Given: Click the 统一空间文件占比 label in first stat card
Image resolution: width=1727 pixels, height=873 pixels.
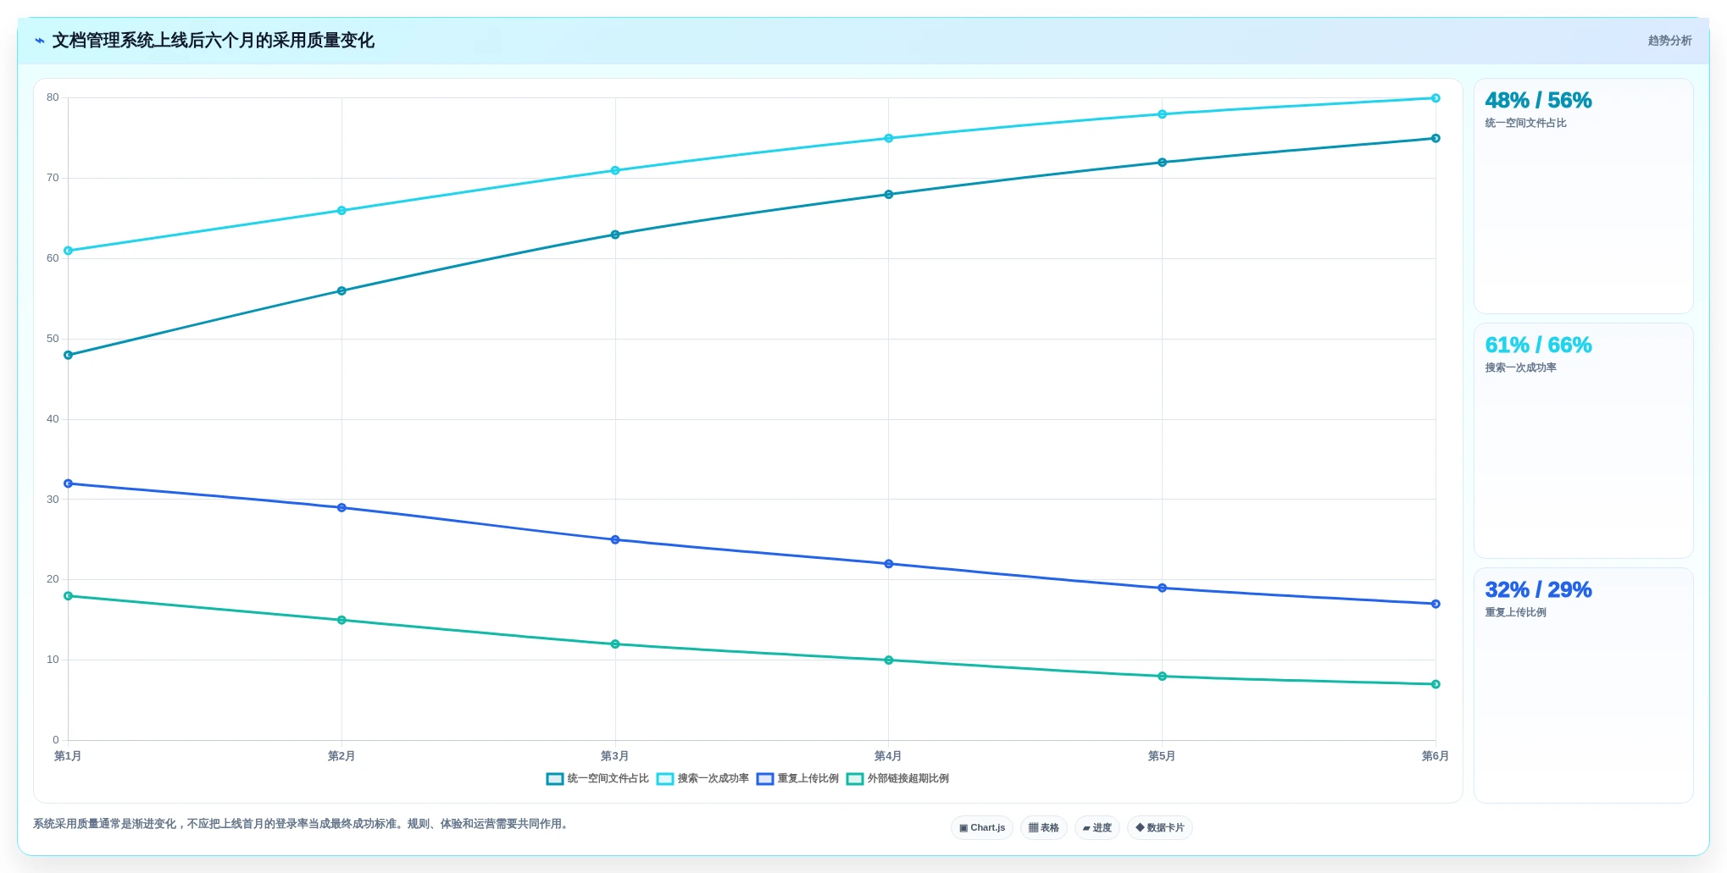Looking at the screenshot, I should coord(1525,124).
